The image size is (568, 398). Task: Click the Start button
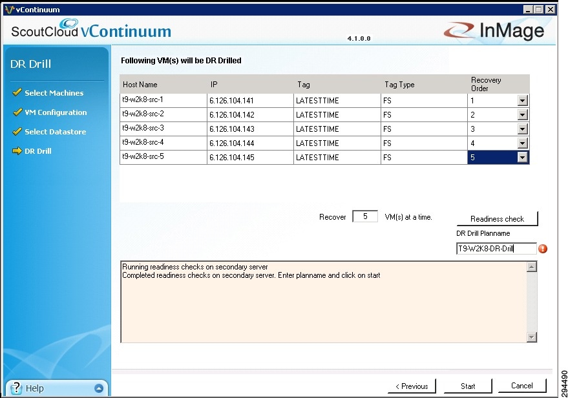(468, 386)
